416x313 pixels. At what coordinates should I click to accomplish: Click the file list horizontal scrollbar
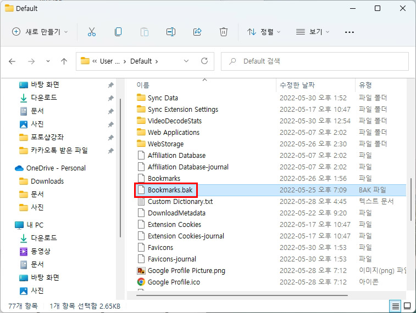(242, 295)
